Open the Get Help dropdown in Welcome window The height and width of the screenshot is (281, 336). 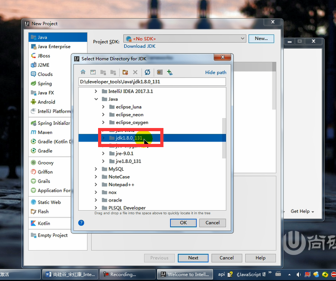click(x=302, y=211)
